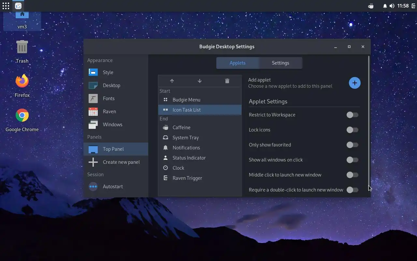417x261 pixels.
Task: Click the volume speaker icon in panel
Action: pos(392,6)
